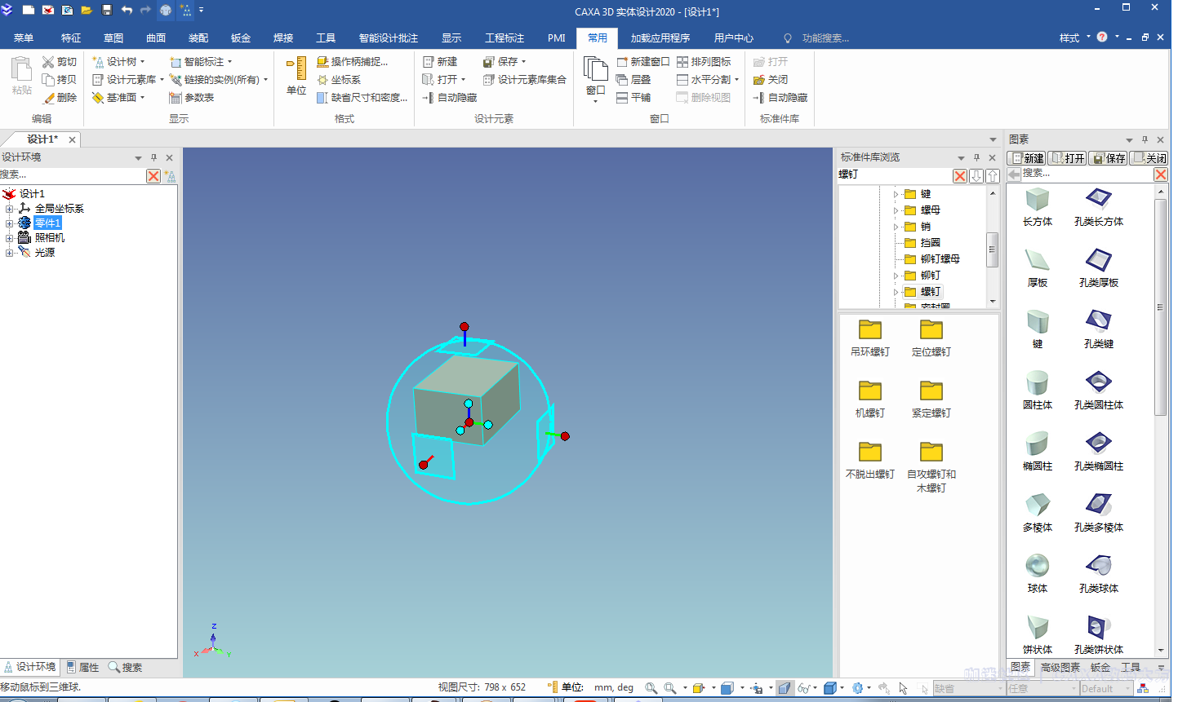Select the 圆柱体 cylinder element

point(1038,391)
